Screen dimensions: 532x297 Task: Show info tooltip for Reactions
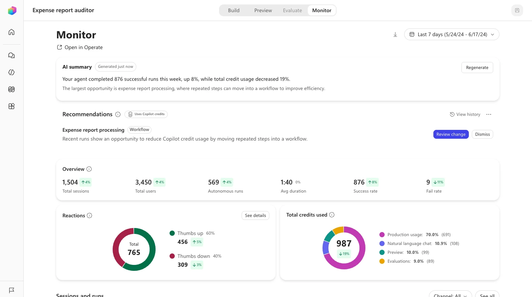(x=89, y=215)
